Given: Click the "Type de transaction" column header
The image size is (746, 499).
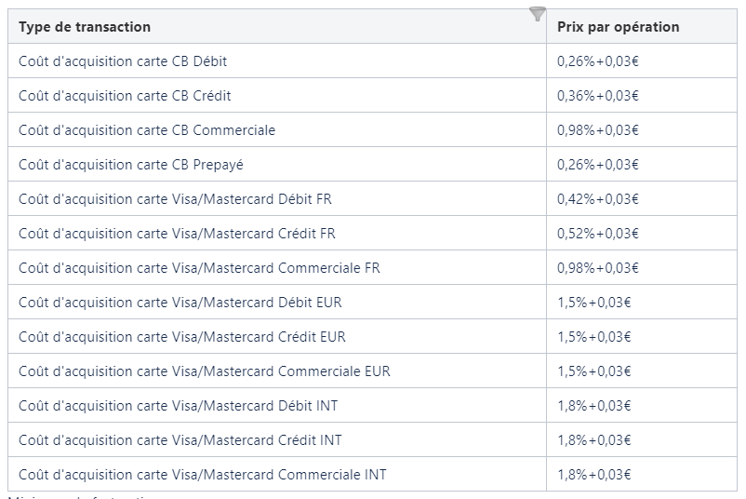Looking at the screenshot, I should point(85,27).
